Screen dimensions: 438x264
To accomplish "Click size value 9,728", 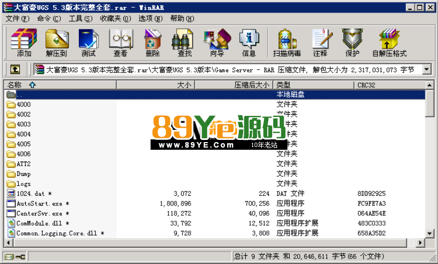I will [182, 233].
